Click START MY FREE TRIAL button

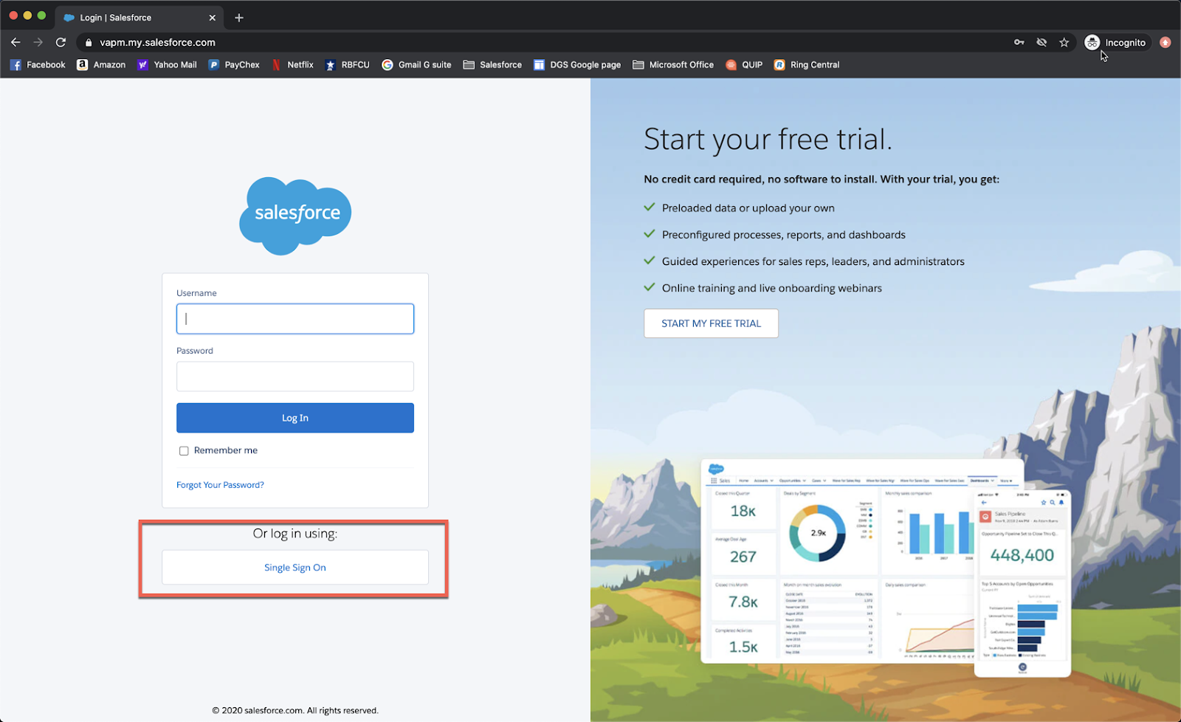click(711, 323)
